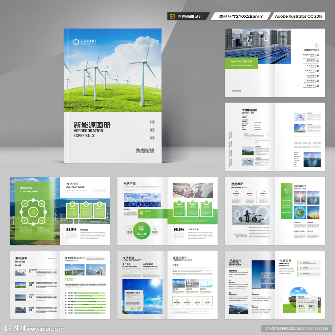This screenshot has height=335, width=335.
Task: Click the white electric car photo
Action: pos(250,215)
